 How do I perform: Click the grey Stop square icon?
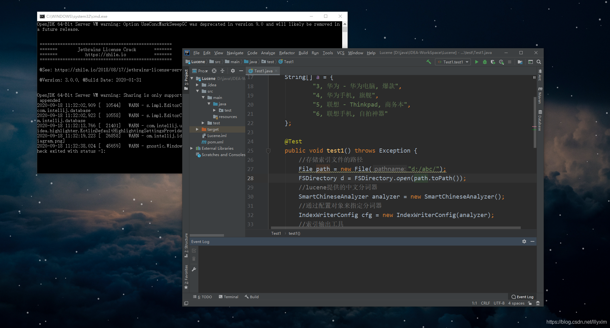pos(510,62)
